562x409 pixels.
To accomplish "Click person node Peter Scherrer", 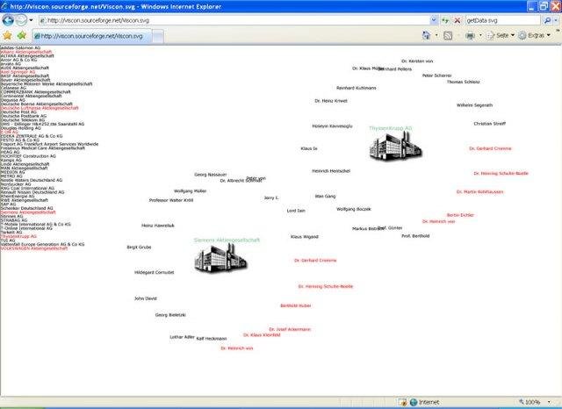I will pyautogui.click(x=437, y=75).
